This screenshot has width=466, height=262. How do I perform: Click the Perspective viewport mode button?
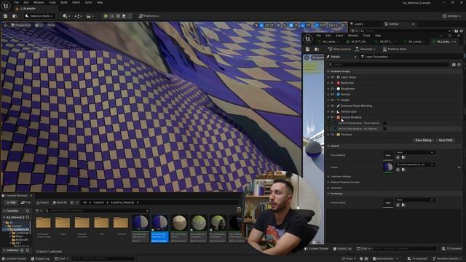[x=20, y=25]
